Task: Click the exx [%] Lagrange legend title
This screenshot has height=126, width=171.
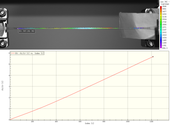Action: [165, 3]
